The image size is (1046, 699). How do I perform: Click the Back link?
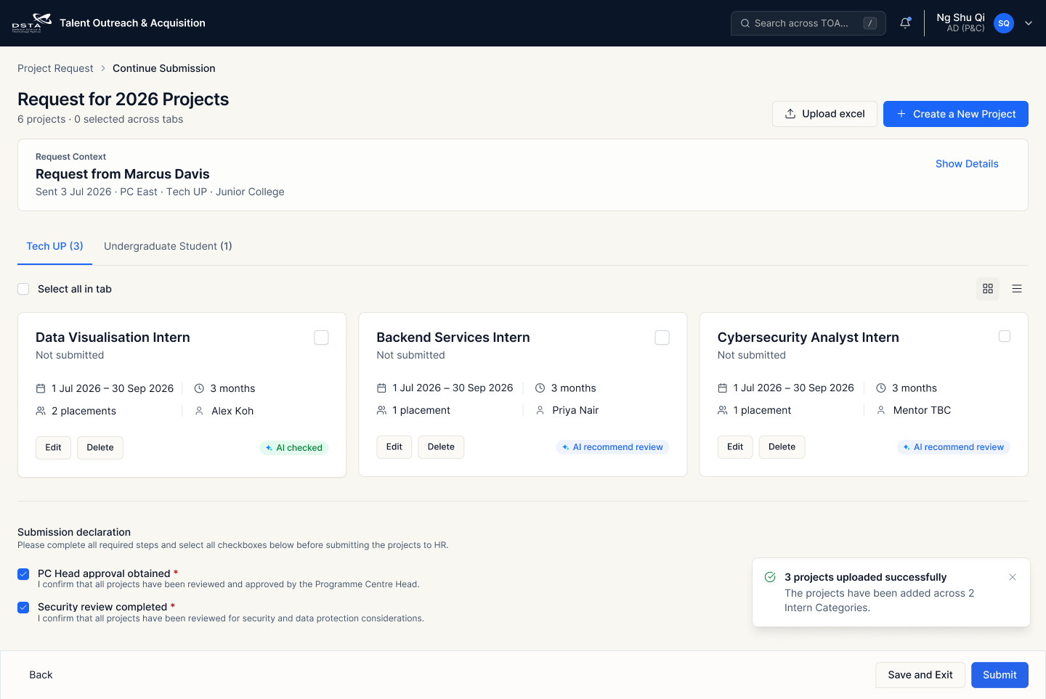(41, 675)
